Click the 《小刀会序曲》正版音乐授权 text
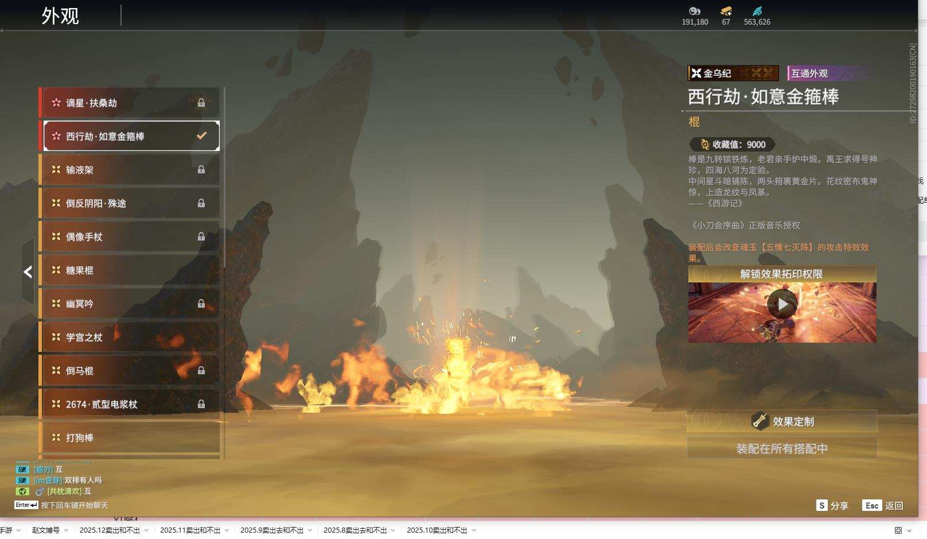This screenshot has width=927, height=539. (x=745, y=225)
